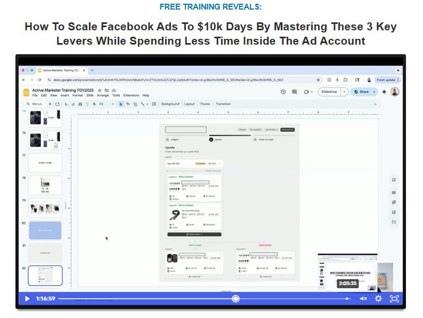Viewport: 423px width, 318px height.
Task: Click the Layout toolbar button
Action: click(x=189, y=104)
